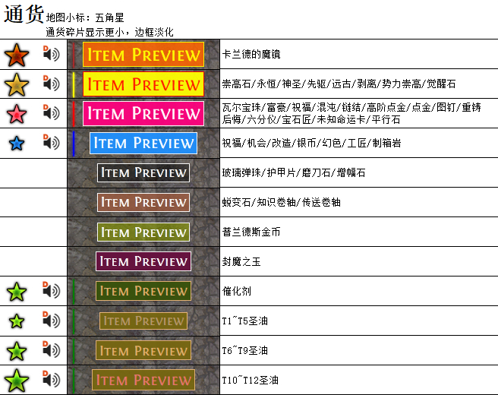Play the sound icon for 祝福/机会 row
This screenshot has width=498, height=395.
[51, 142]
